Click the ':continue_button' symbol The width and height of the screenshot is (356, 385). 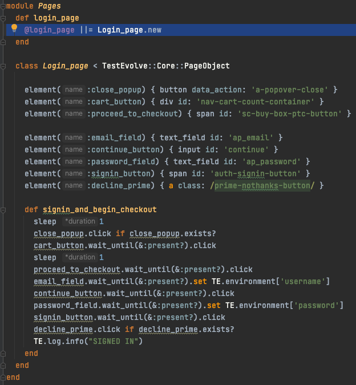(x=123, y=149)
